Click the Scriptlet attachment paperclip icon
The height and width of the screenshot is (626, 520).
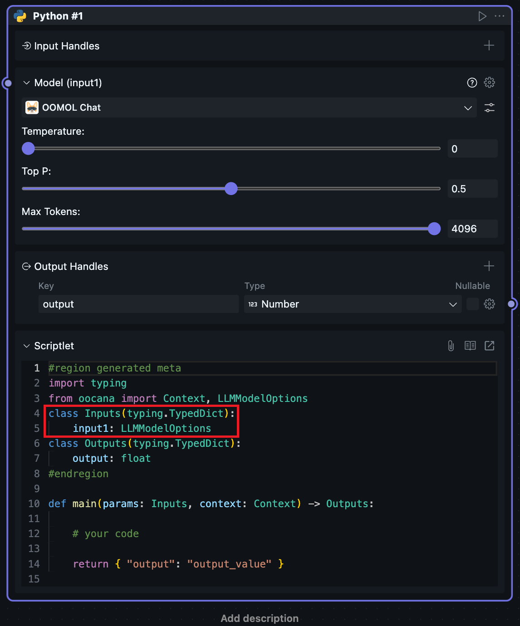point(451,346)
